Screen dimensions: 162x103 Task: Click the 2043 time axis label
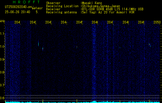(49, 22)
